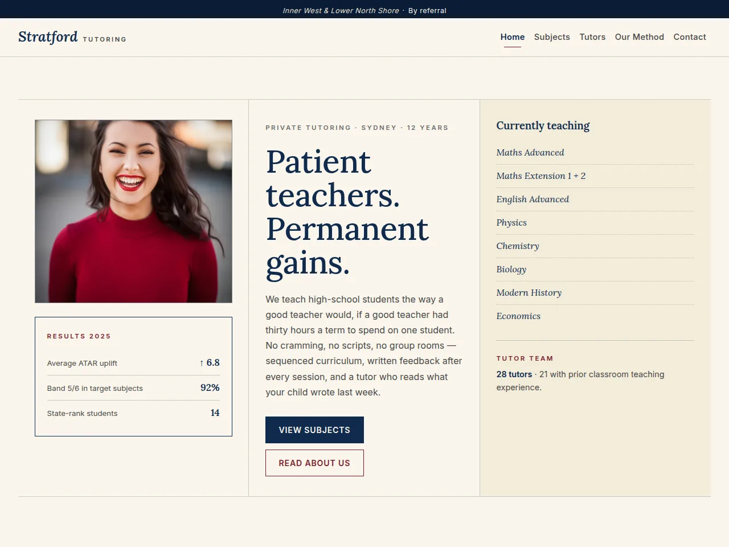Click the RESULTS 2025 heading
729x547 pixels.
(79, 336)
